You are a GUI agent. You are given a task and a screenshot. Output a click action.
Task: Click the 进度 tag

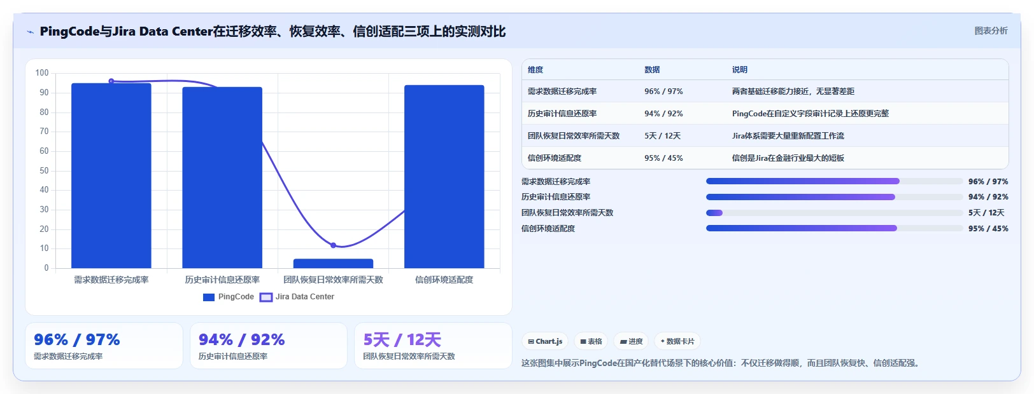(x=631, y=341)
